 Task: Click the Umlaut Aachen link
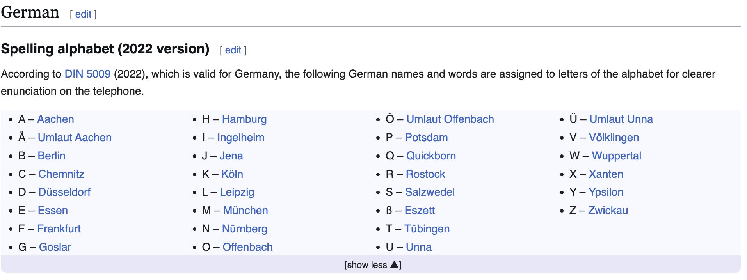point(75,138)
